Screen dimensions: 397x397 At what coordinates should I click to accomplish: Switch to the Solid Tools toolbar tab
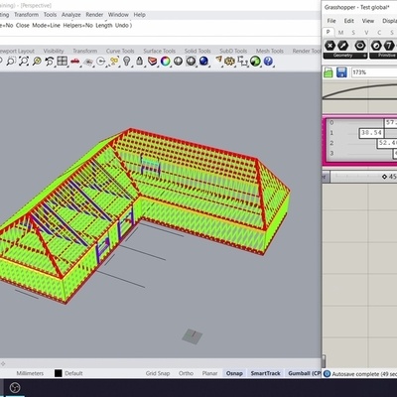coord(198,51)
